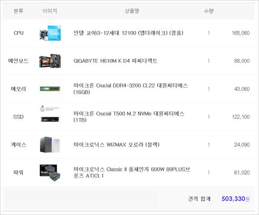Select the 파워 category label
The height and width of the screenshot is (215, 259).
tap(18, 173)
